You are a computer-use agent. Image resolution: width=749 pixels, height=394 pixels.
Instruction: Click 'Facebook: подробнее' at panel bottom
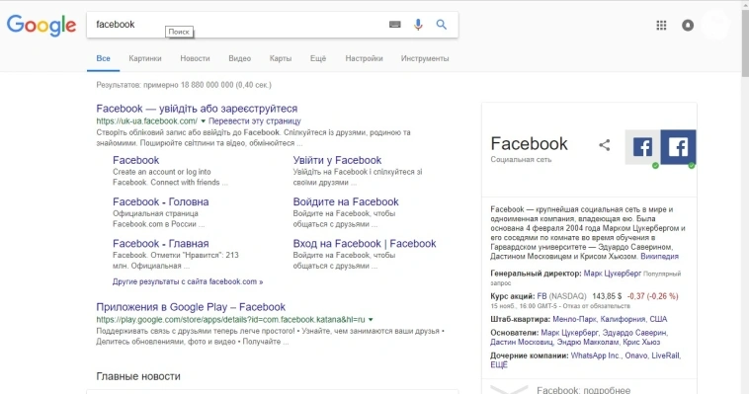pyautogui.click(x=583, y=390)
